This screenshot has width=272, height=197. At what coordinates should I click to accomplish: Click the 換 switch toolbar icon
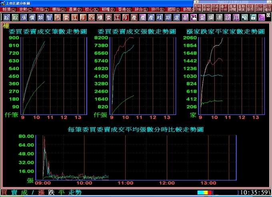[x=210, y=18]
